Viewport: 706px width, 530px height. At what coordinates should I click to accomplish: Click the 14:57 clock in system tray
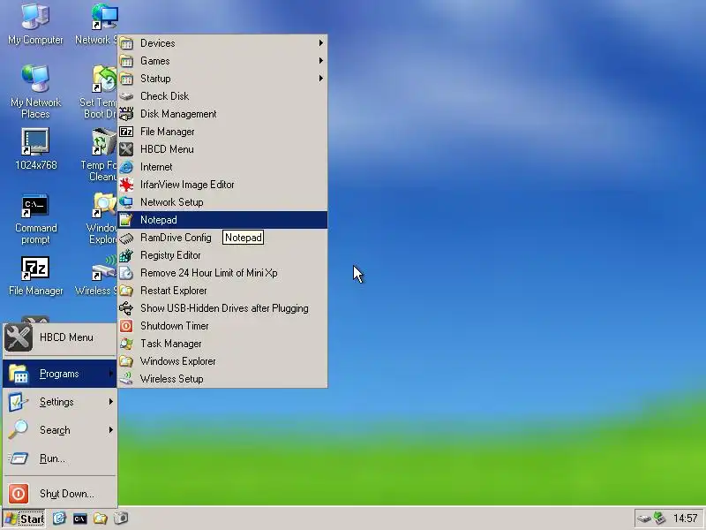coord(685,519)
